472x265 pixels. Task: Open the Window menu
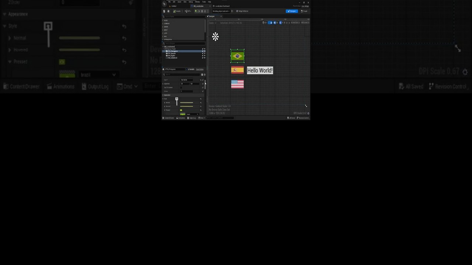pos(197,2)
